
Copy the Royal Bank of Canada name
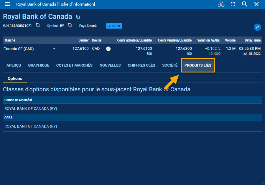(78, 17)
